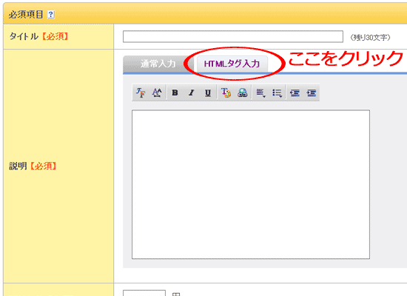The width and height of the screenshot is (407, 296).
Task: Click the タイトル input field
Action: tap(233, 36)
